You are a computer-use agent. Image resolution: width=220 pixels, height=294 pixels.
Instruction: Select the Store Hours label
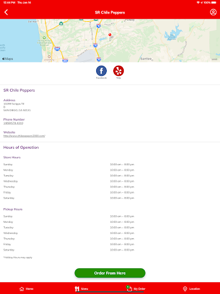click(x=12, y=158)
